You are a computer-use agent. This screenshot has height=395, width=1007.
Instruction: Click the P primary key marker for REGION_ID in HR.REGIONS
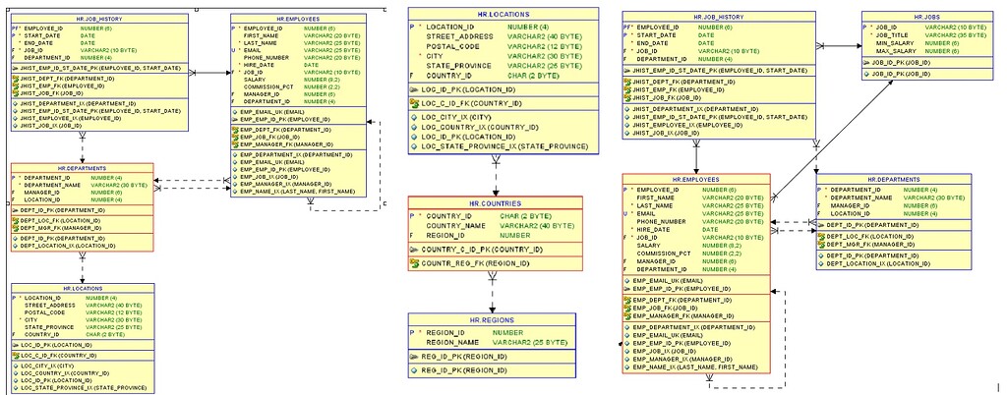pos(413,333)
